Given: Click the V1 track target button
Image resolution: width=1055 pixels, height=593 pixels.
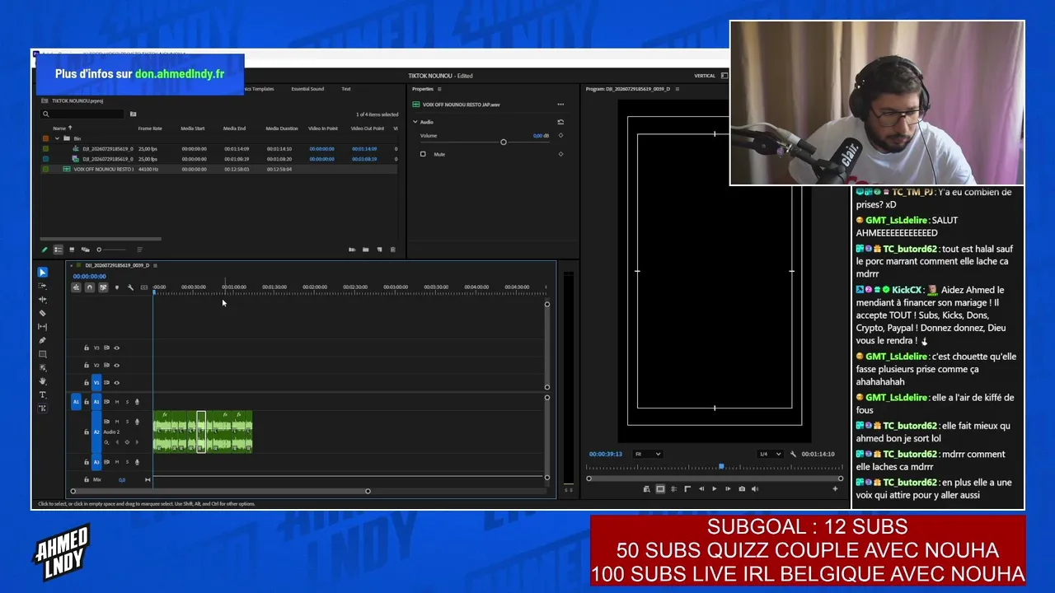Looking at the screenshot, I should click(x=96, y=382).
